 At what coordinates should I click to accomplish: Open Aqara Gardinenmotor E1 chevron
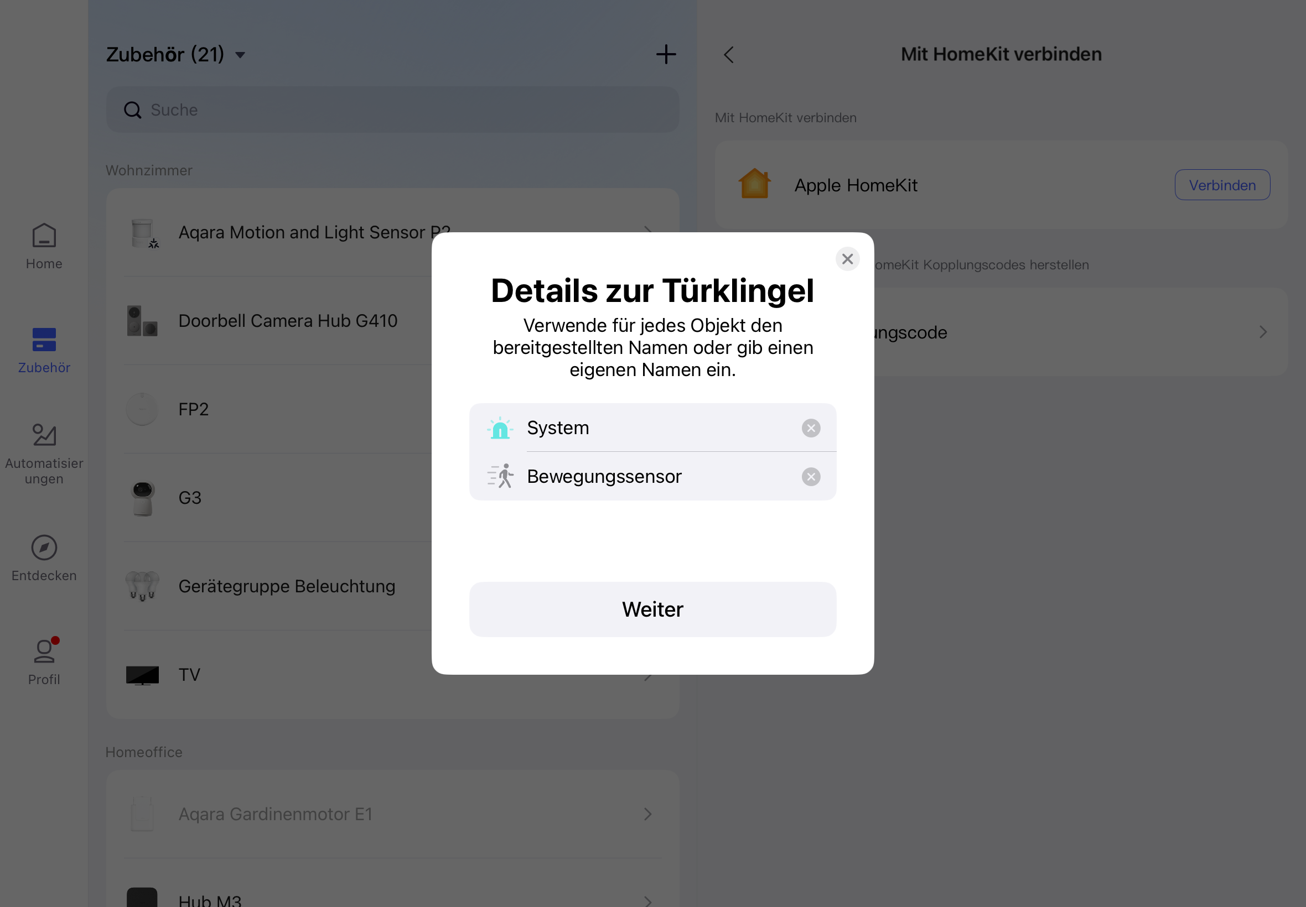point(647,814)
